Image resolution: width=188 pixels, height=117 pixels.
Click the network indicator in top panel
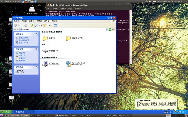[142, 2]
